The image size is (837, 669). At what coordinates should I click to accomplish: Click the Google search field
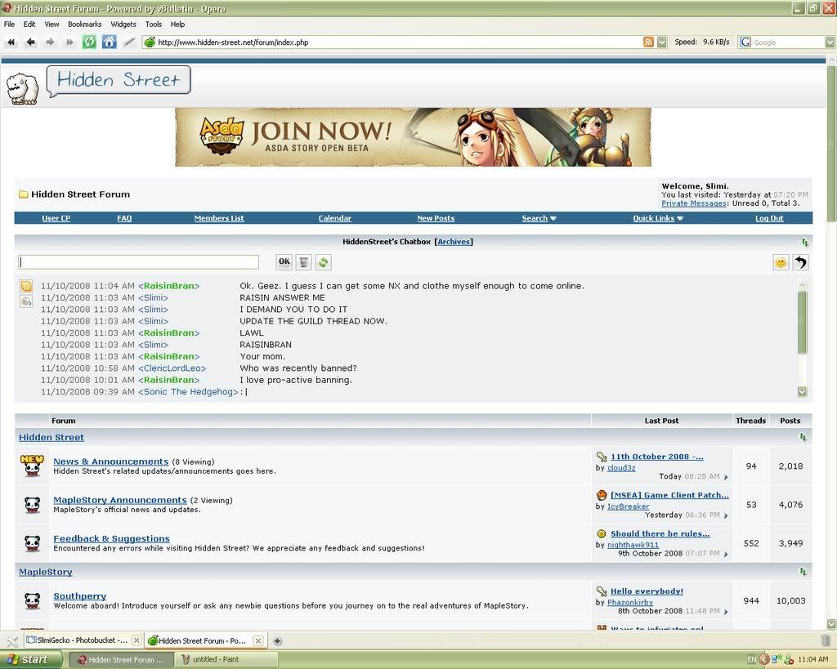coord(788,42)
